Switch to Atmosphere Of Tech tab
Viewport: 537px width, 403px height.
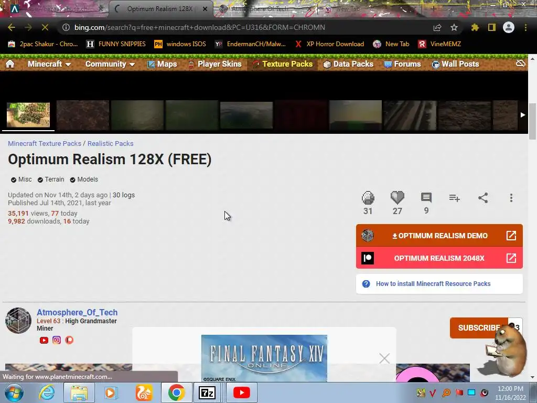[x=260, y=9]
